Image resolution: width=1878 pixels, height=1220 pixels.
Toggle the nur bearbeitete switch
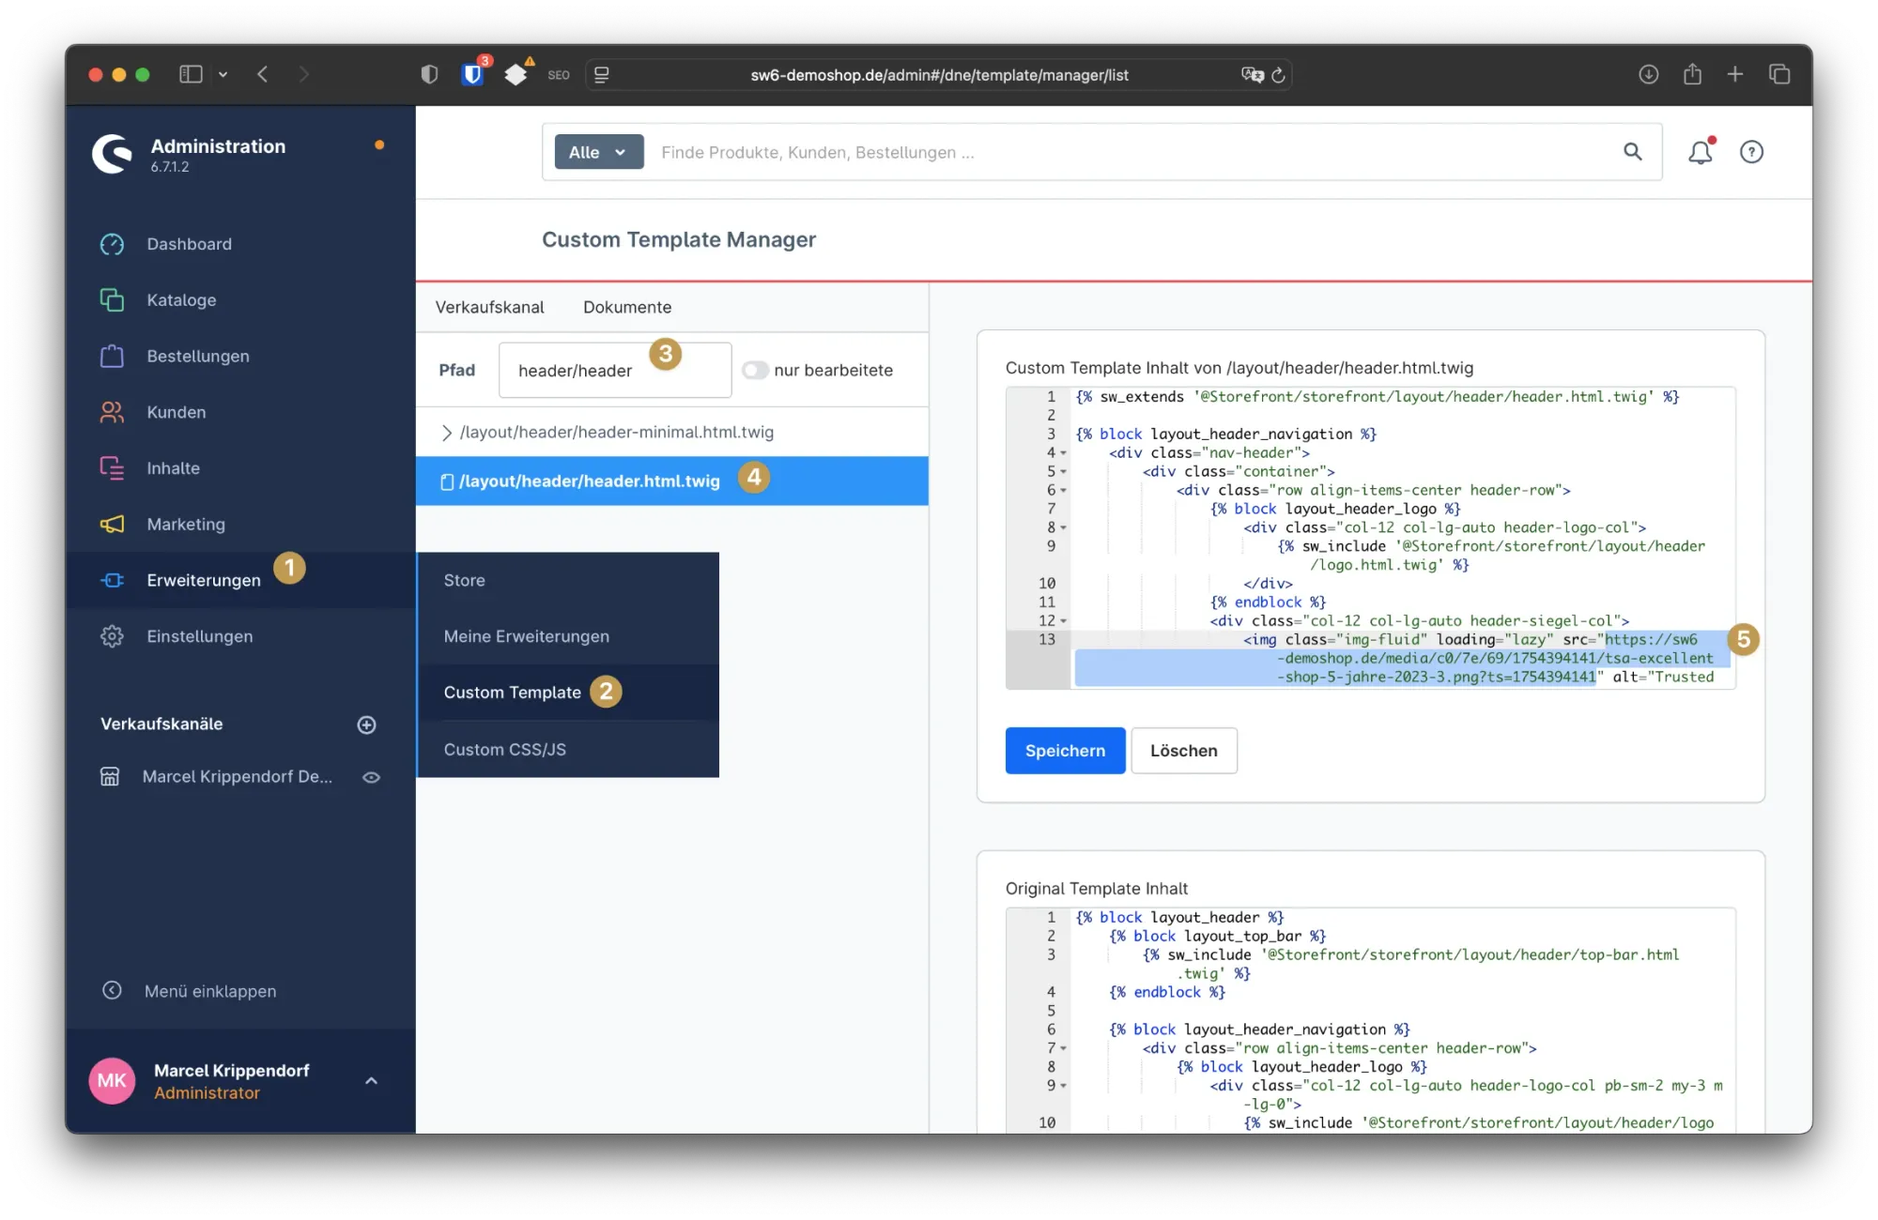point(755,370)
